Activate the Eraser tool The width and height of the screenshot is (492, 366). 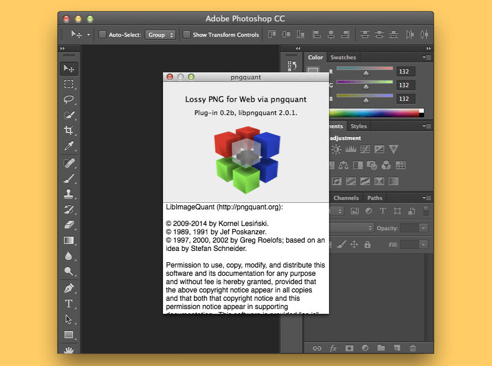[x=69, y=225]
